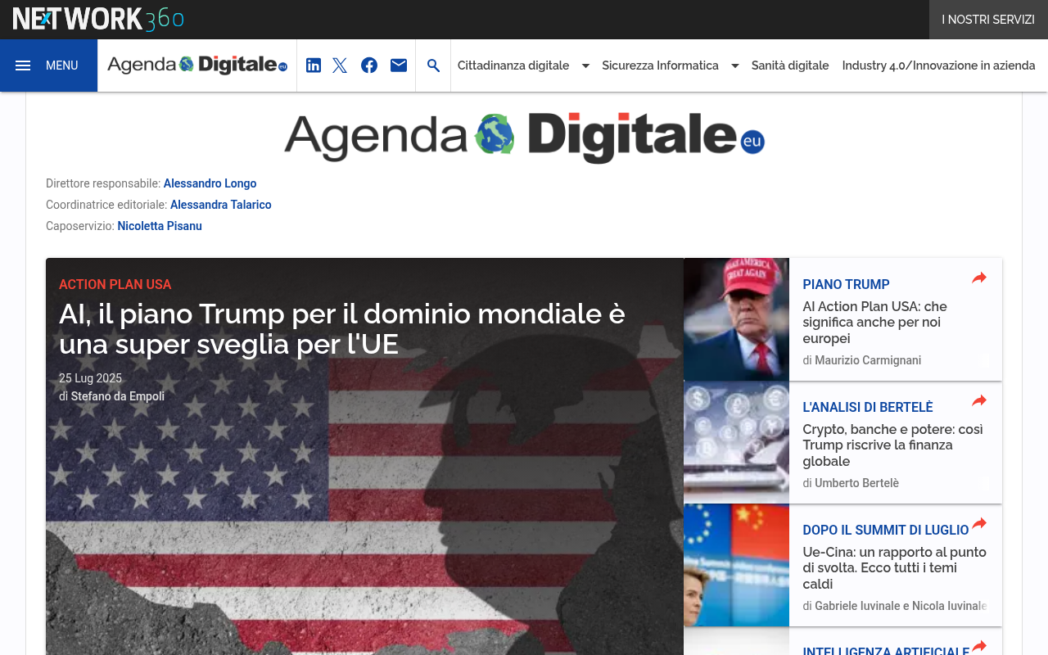Click the 25 Lug 2025 date
Image resolution: width=1048 pixels, height=655 pixels.
coord(90,378)
